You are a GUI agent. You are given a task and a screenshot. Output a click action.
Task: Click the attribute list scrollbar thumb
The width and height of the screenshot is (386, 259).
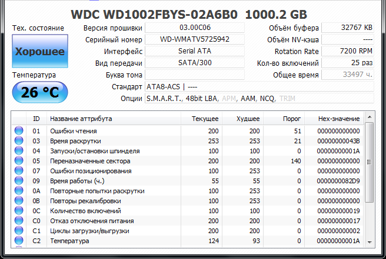pos(370,162)
